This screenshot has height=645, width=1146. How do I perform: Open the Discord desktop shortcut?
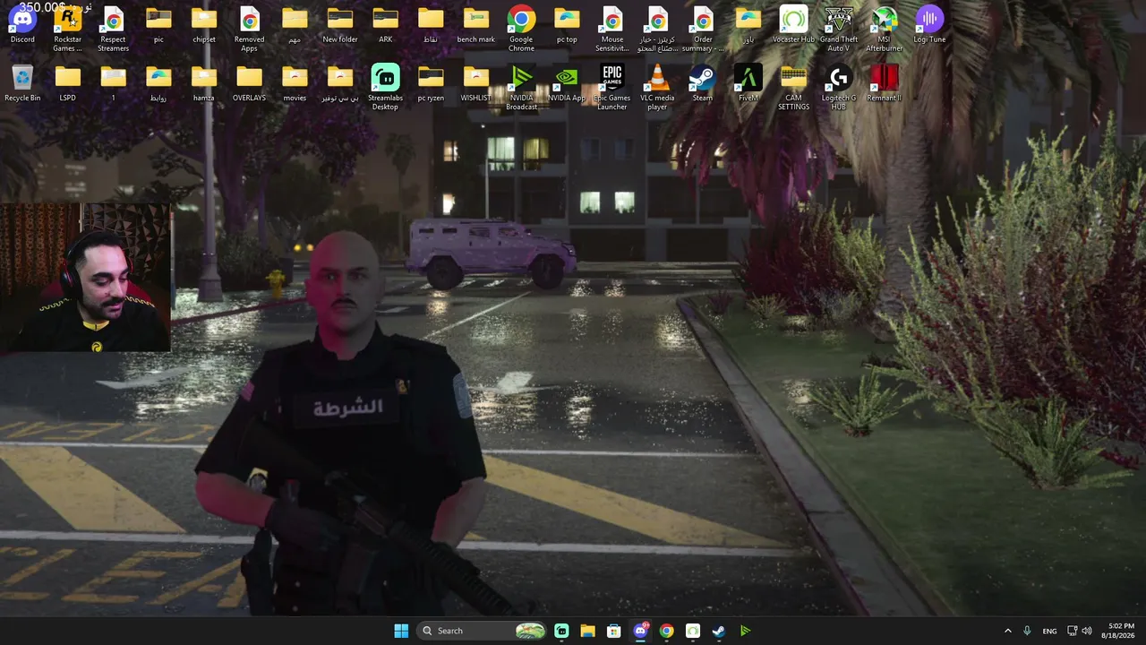pos(22,25)
